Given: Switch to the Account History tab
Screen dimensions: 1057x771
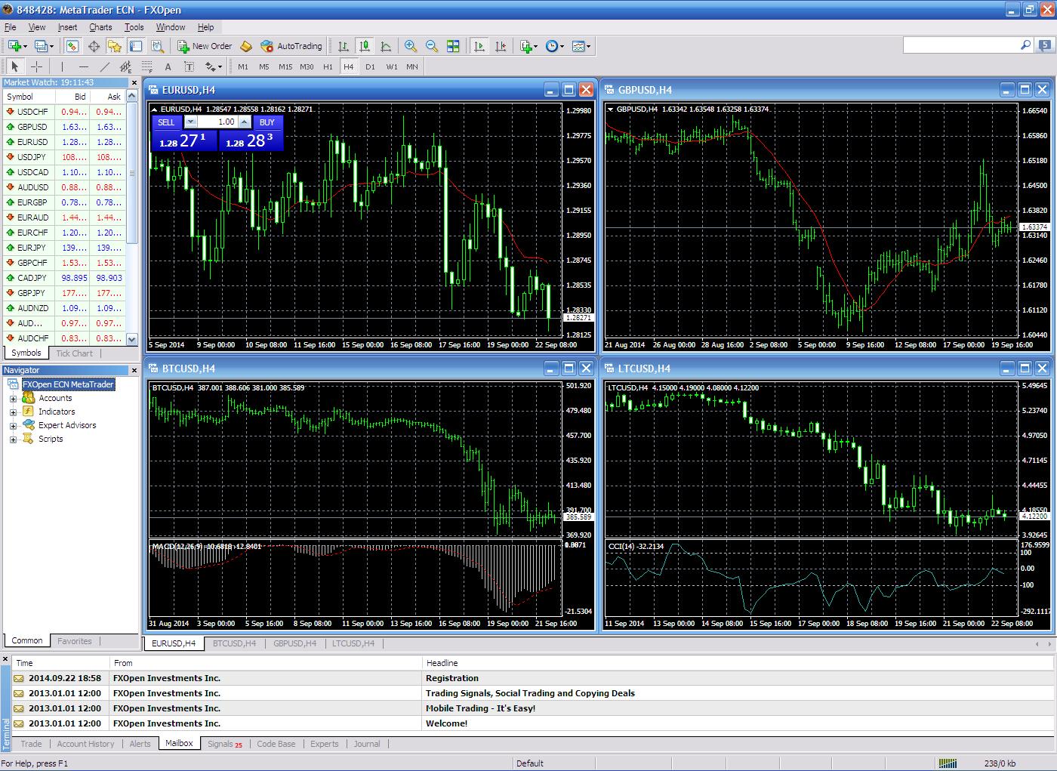Looking at the screenshot, I should pyautogui.click(x=85, y=744).
